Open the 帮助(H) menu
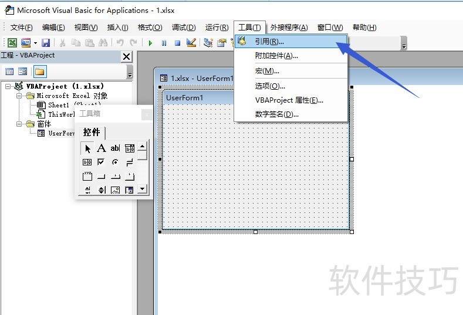The image size is (463, 315). (x=364, y=28)
